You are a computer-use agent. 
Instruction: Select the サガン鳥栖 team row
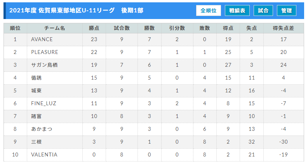click(x=154, y=65)
